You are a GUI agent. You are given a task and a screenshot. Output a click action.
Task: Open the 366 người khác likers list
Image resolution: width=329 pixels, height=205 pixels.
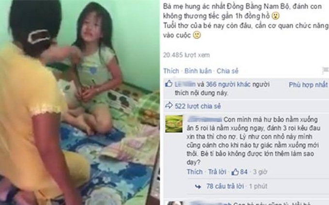[x=228, y=84]
